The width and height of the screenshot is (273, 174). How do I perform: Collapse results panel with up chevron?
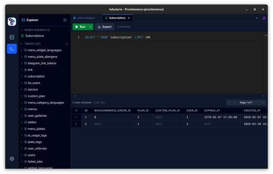click(75, 96)
